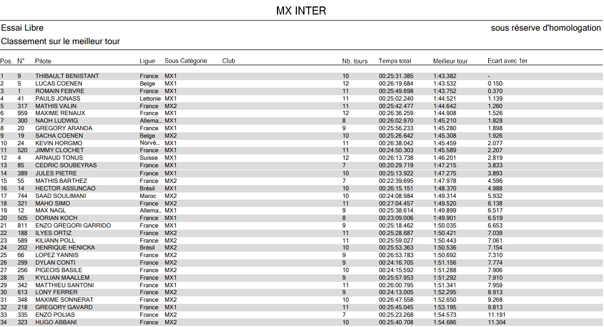Image resolution: width=604 pixels, height=327 pixels.
Task: Click gap value 11.304 in last row
Action: pyautogui.click(x=496, y=323)
